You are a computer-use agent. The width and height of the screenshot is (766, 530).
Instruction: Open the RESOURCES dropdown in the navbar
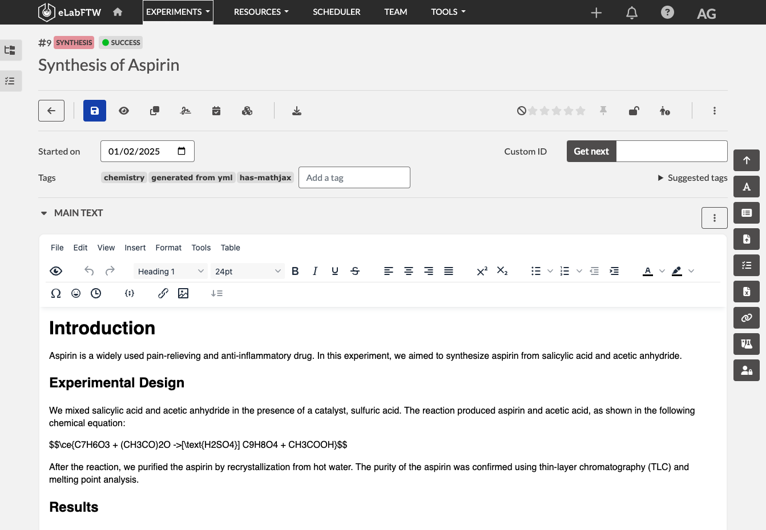point(261,12)
